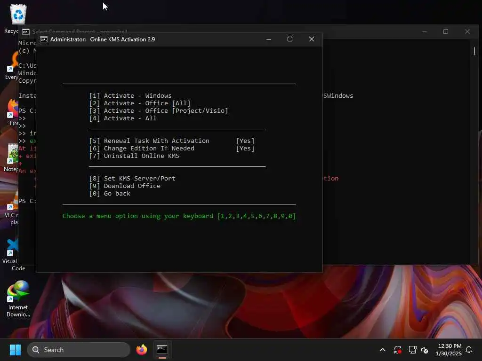This screenshot has width=482, height=361.
Task: Click the [Yes] value beside Change Edition
Action: (245, 149)
